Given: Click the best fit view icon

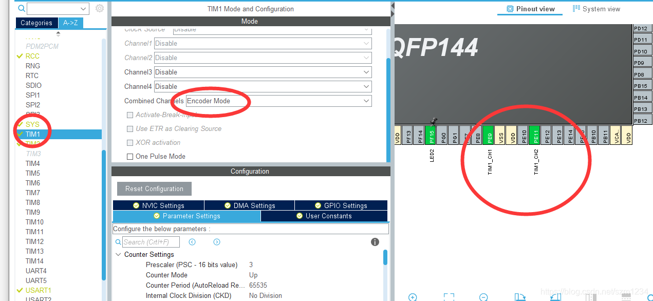Looking at the screenshot, I should pos(449,297).
